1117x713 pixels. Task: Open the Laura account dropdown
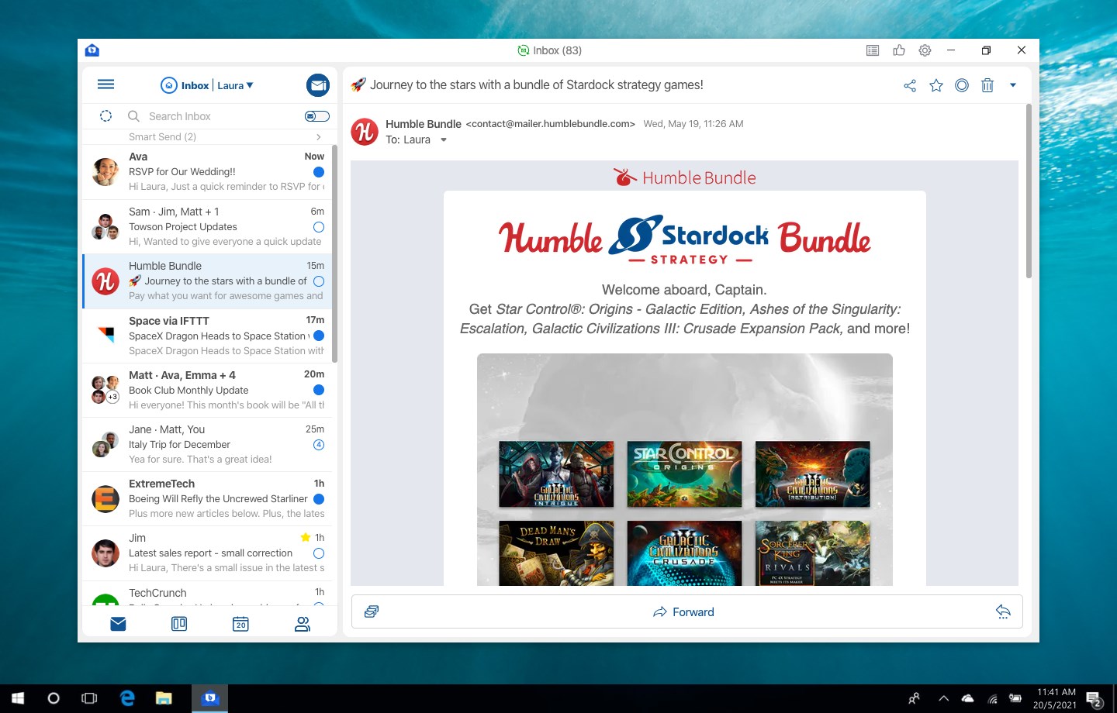tap(236, 85)
